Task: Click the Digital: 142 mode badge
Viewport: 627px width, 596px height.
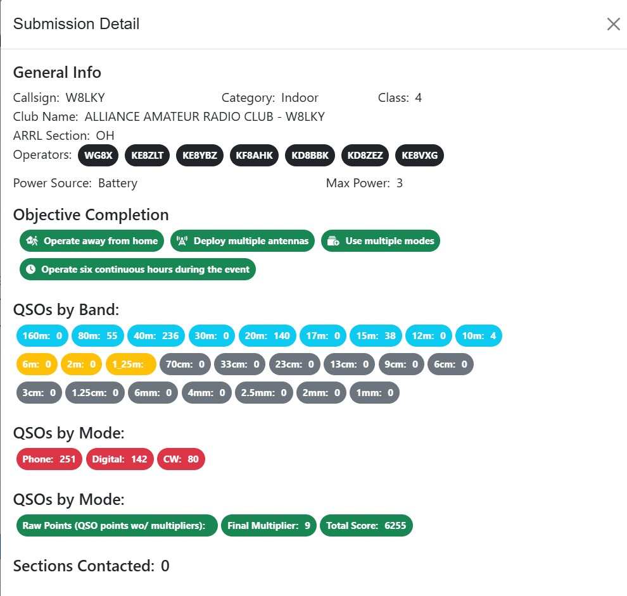Action: [120, 459]
